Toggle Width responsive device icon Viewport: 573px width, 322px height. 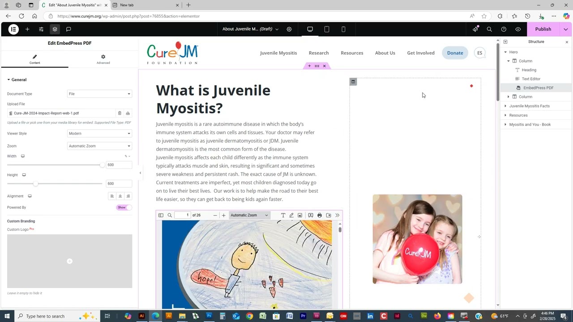coord(23,156)
